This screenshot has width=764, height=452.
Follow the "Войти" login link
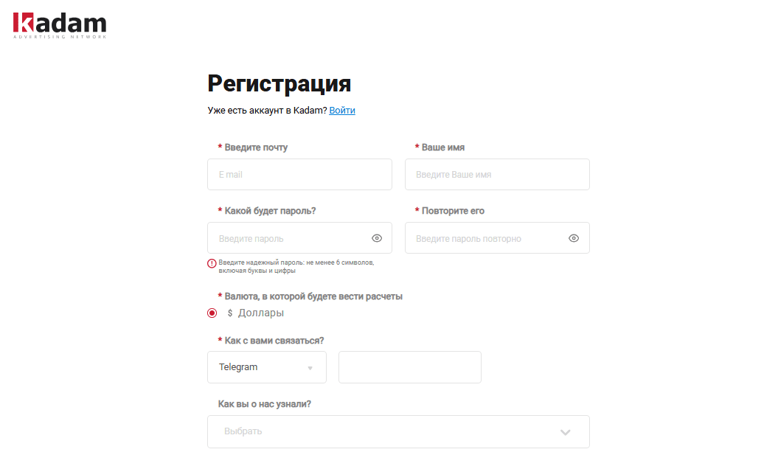point(342,111)
